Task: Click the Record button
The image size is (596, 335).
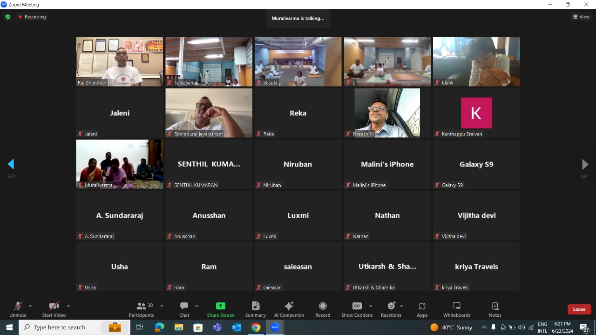Action: point(323,309)
